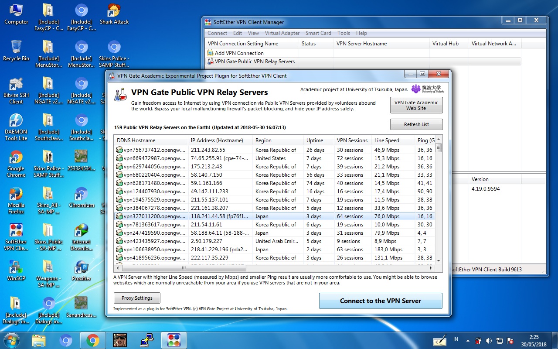Show hidden system tray icons

[468, 340]
